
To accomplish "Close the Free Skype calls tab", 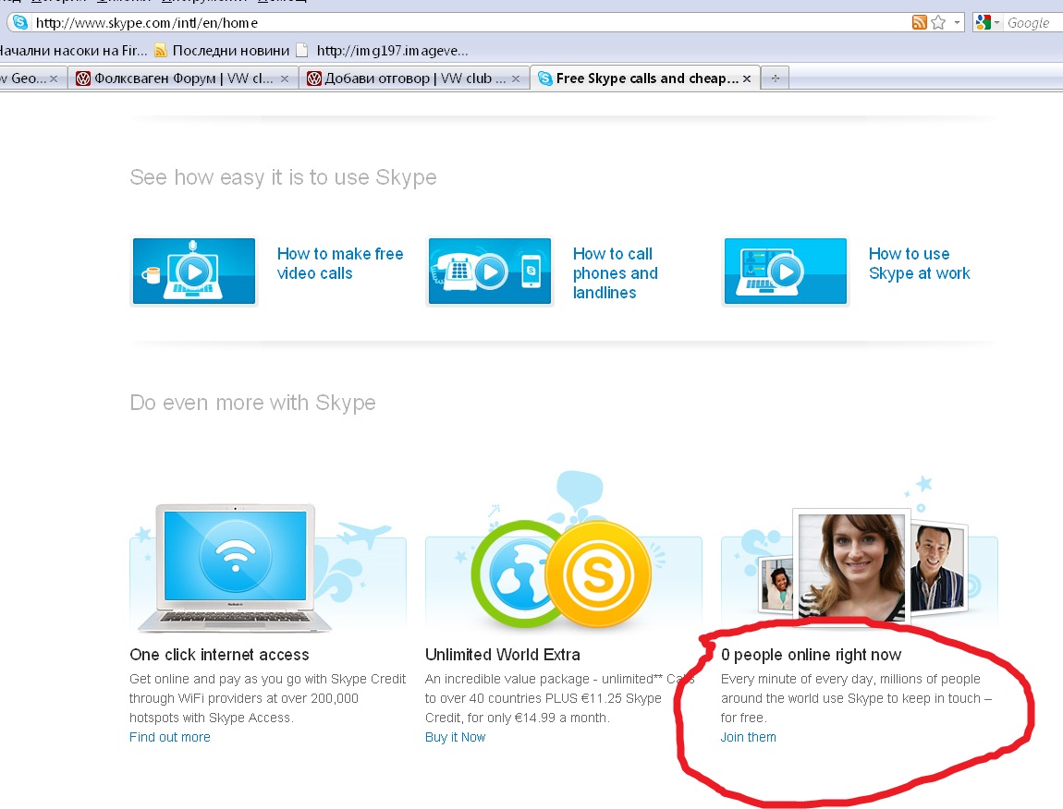I will click(747, 78).
